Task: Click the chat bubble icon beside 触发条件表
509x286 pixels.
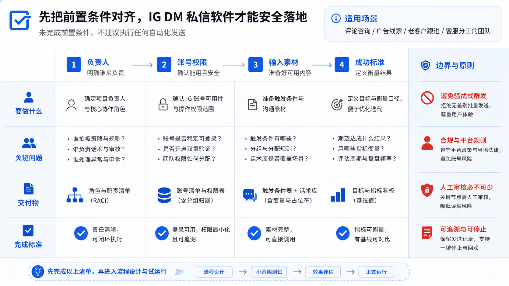Action: click(250, 195)
